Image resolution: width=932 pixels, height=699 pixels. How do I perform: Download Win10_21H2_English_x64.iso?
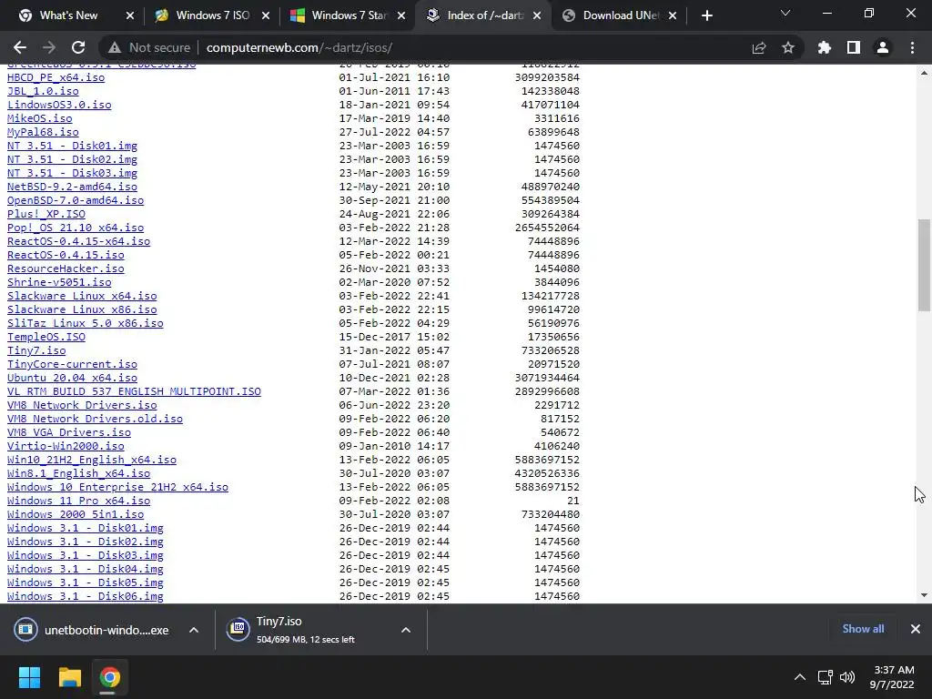coord(92,460)
